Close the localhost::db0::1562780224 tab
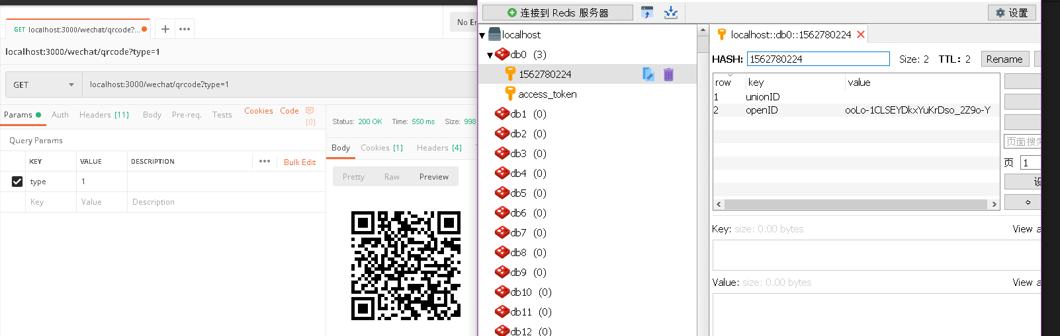 pos(861,34)
